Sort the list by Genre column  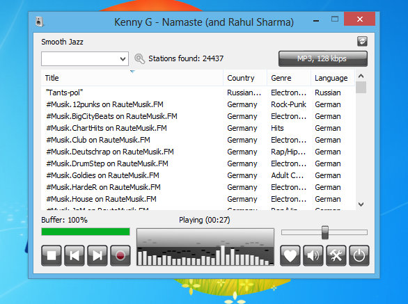(289, 78)
